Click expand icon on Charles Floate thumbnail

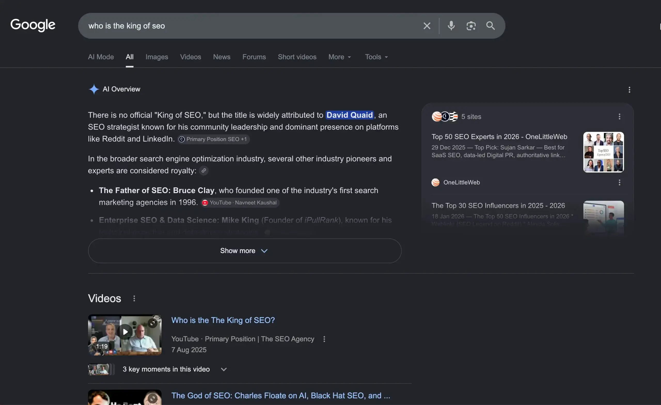(x=152, y=399)
